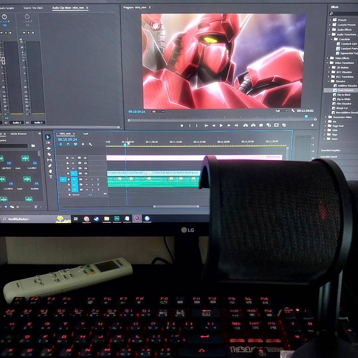Image resolution: width=358 pixels, height=358 pixels.
Task: Add a marker in the timeline header
Action: coord(83,144)
